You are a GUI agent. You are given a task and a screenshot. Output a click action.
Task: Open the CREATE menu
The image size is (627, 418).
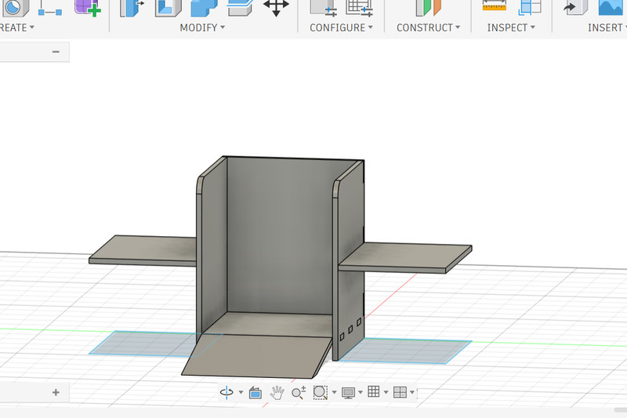point(16,27)
